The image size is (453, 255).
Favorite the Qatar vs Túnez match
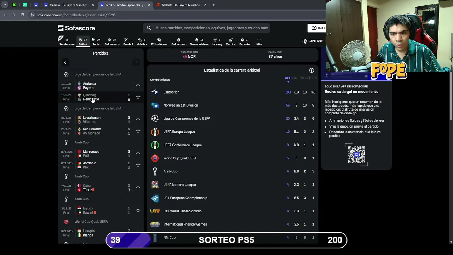[138, 188]
